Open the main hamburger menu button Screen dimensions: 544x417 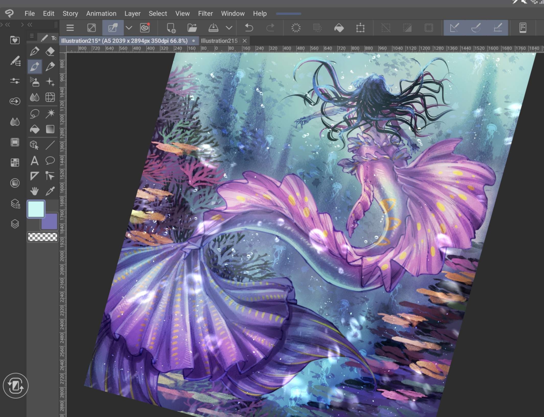click(x=70, y=28)
